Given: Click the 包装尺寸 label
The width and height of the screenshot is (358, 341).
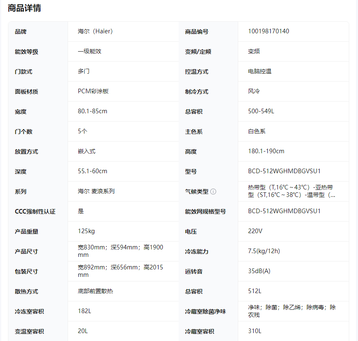Looking at the screenshot, I should 26,271.
